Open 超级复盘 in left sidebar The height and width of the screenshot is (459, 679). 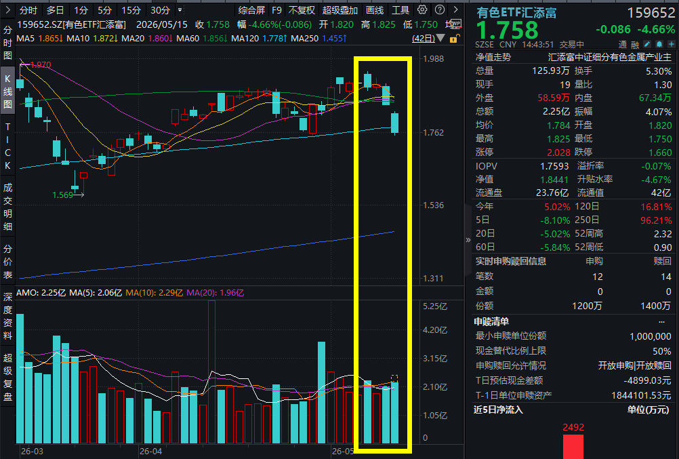(x=7, y=377)
